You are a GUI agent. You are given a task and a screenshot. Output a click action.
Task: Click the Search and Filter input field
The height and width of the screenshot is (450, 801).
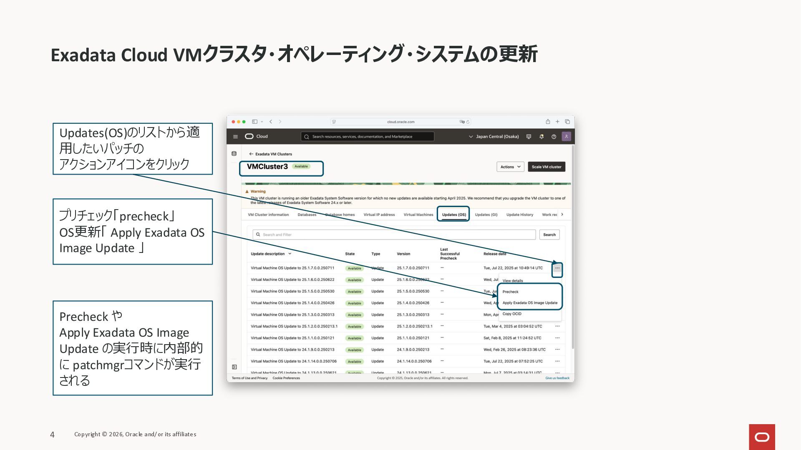(394, 235)
